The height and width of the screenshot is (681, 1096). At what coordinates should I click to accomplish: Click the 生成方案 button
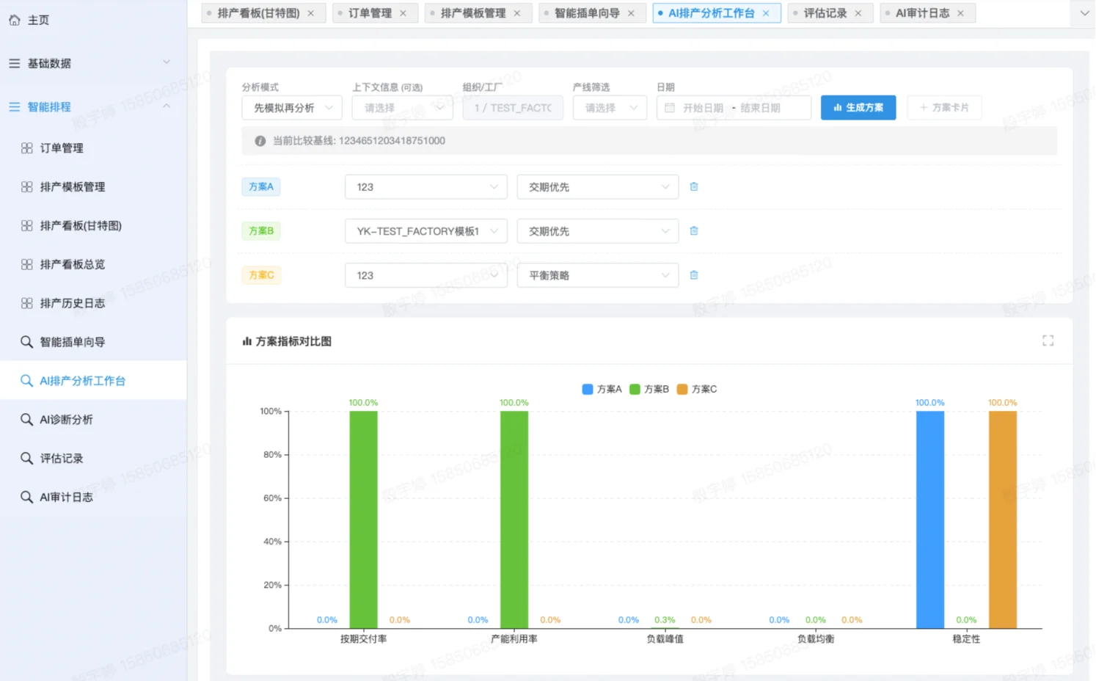pyautogui.click(x=858, y=108)
